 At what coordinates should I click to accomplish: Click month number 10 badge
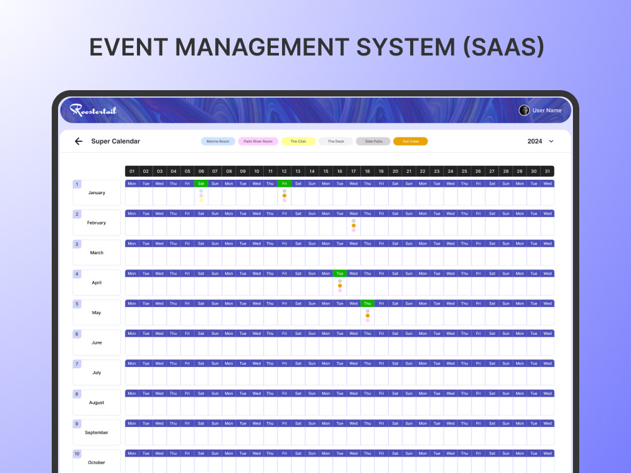pyautogui.click(x=77, y=453)
